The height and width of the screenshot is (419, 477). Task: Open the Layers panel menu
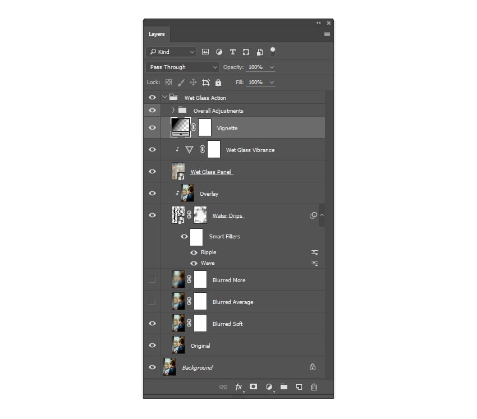[x=327, y=34]
